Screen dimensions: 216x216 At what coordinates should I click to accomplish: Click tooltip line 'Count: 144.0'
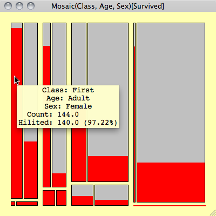[53, 114]
